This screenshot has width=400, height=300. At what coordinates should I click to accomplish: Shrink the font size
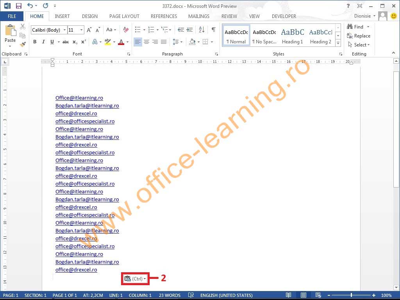coord(98,30)
